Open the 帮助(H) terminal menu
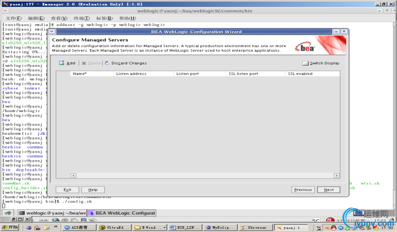This screenshot has width=397, height=232. click(x=128, y=18)
